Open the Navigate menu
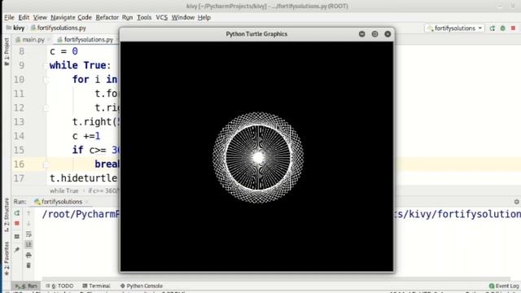 (x=63, y=17)
